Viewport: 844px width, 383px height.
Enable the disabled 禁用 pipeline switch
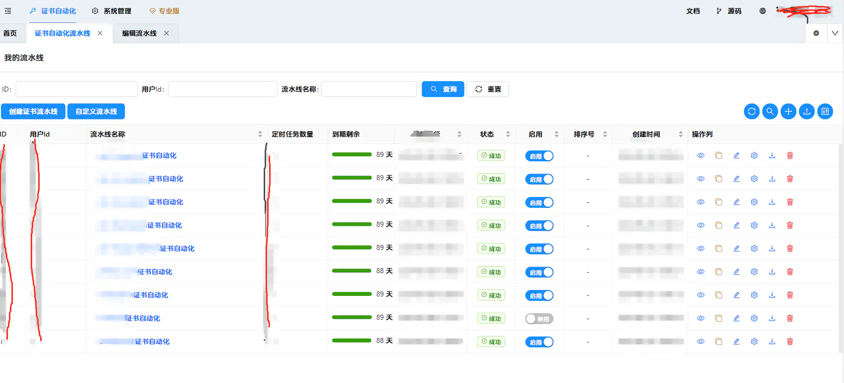click(539, 319)
